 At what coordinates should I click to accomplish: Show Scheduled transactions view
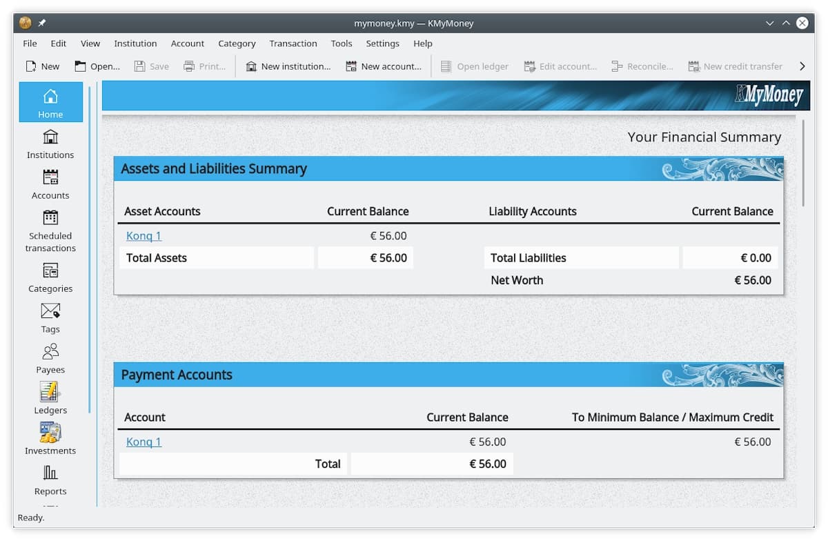(x=50, y=230)
